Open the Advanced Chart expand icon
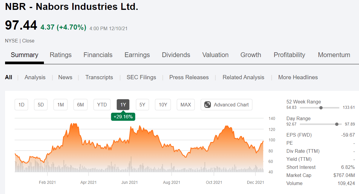Image resolution: width=359 pixels, height=194 pixels. click(x=208, y=105)
